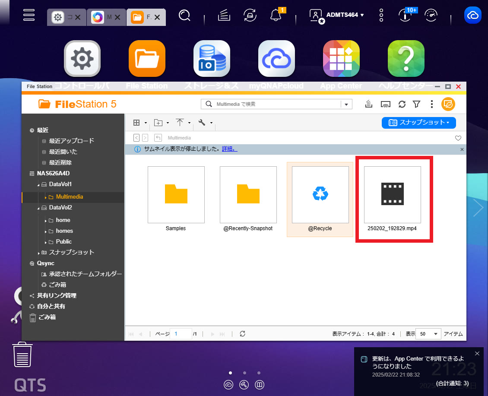
Task: Open the network media player icon
Action: [385, 105]
